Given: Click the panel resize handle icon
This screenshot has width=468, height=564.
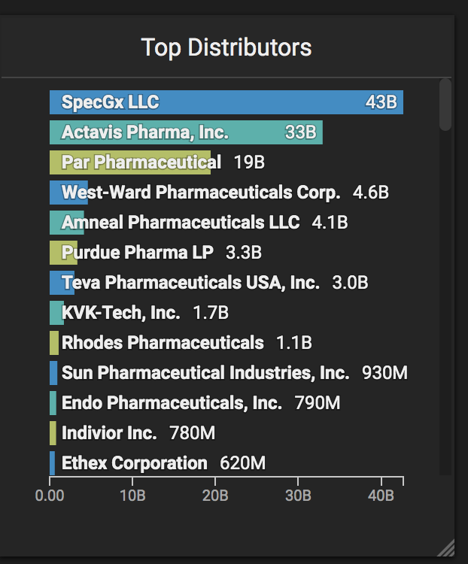Looking at the screenshot, I should point(445,547).
